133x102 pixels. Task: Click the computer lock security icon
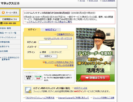coord(28,90)
